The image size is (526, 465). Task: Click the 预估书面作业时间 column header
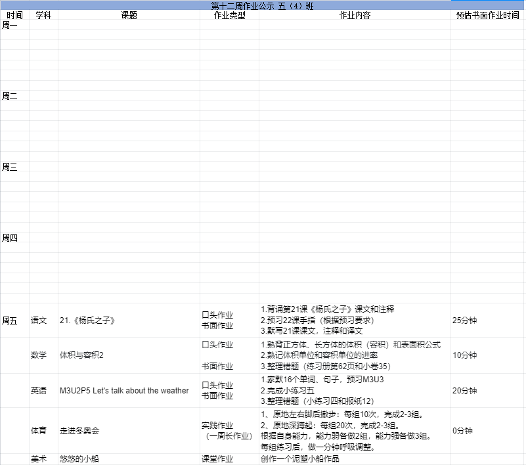pos(488,15)
